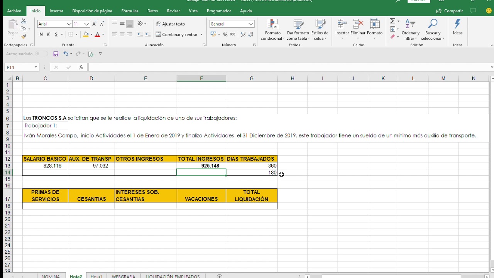Undo the last action
This screenshot has width=494, height=278.
tap(66, 54)
